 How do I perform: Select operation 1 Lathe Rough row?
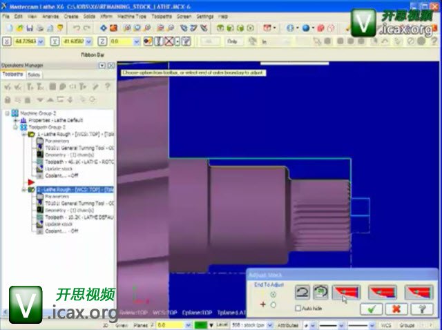(x=75, y=134)
